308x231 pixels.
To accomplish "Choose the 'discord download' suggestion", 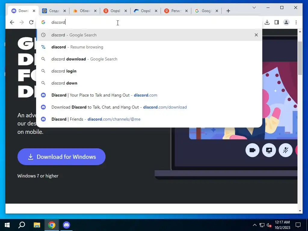I will pyautogui.click(x=149, y=59).
